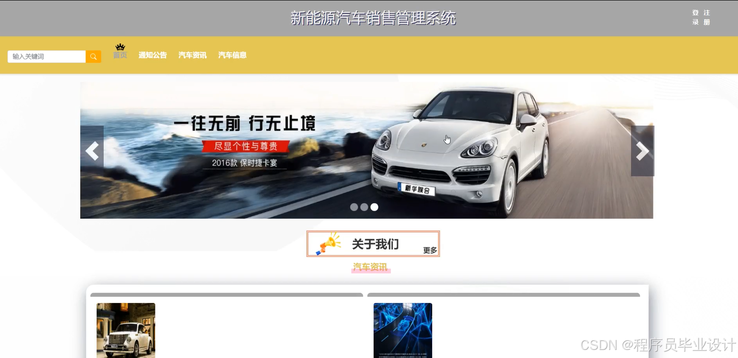
Task: Show next banner slide with right arrow
Action: click(x=642, y=151)
